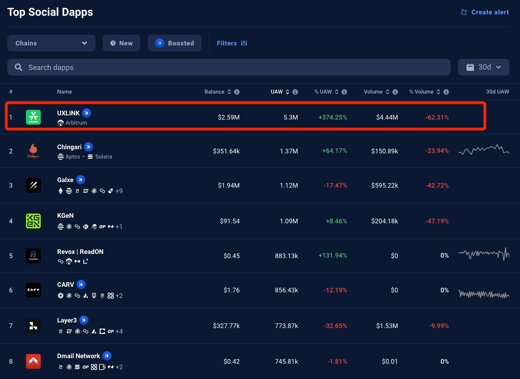The height and width of the screenshot is (379, 520).
Task: Click boosted badge next to Galxe
Action: pyautogui.click(x=81, y=180)
